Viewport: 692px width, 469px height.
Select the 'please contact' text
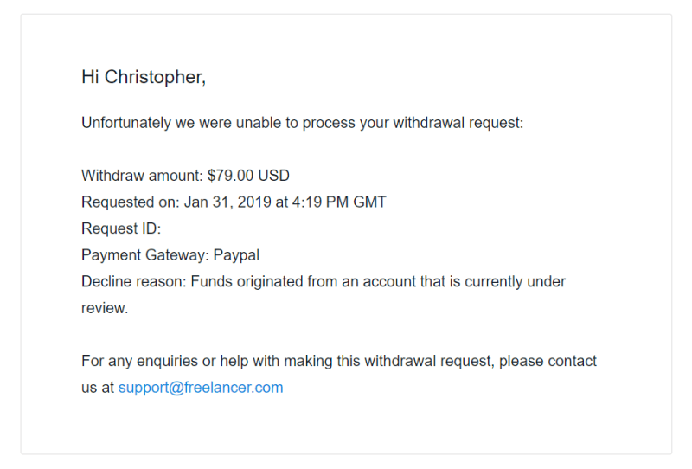[x=548, y=361]
